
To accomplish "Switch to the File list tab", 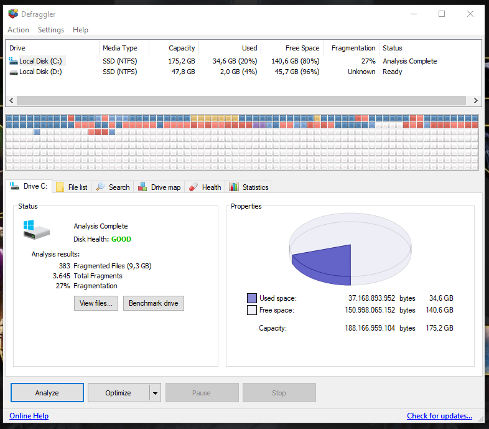I will [72, 187].
